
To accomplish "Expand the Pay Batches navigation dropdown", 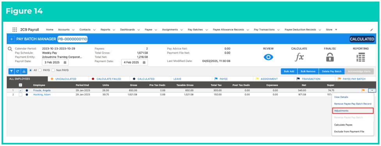I will [207, 30].
